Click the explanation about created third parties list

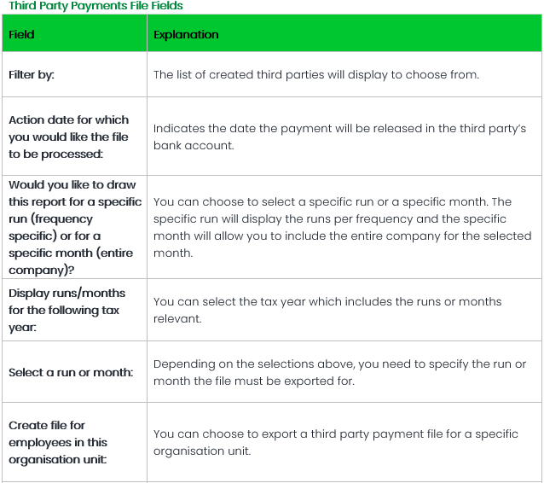coord(315,74)
